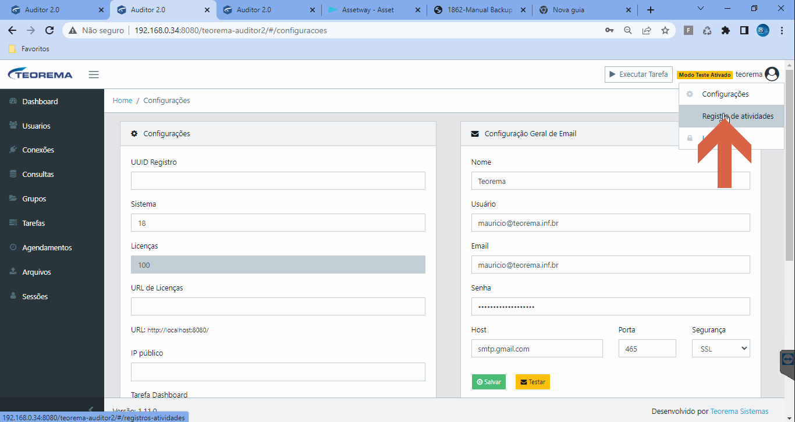Screen dimensions: 795x422
Task: Click the Senha password field
Action: click(611, 306)
